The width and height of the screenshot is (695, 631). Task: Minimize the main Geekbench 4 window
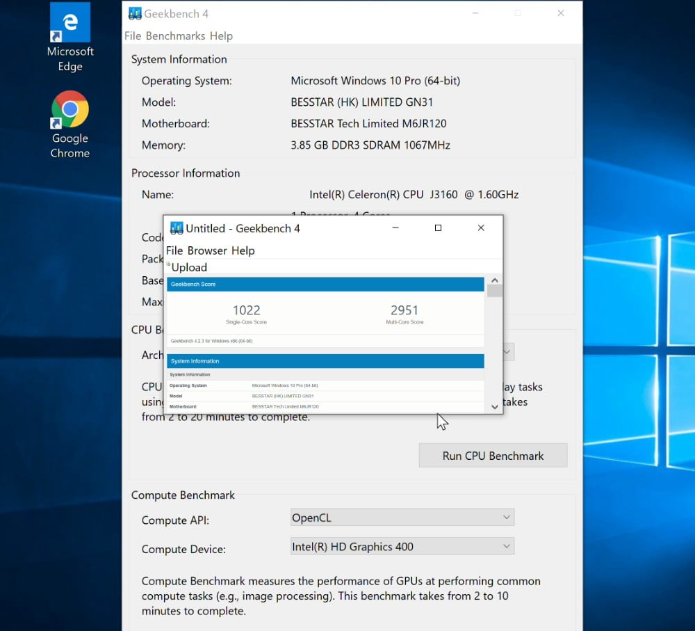pos(475,13)
